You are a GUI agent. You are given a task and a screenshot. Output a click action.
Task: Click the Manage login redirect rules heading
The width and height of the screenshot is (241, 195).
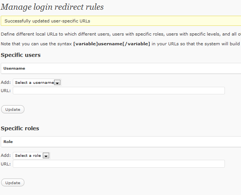[52, 7]
